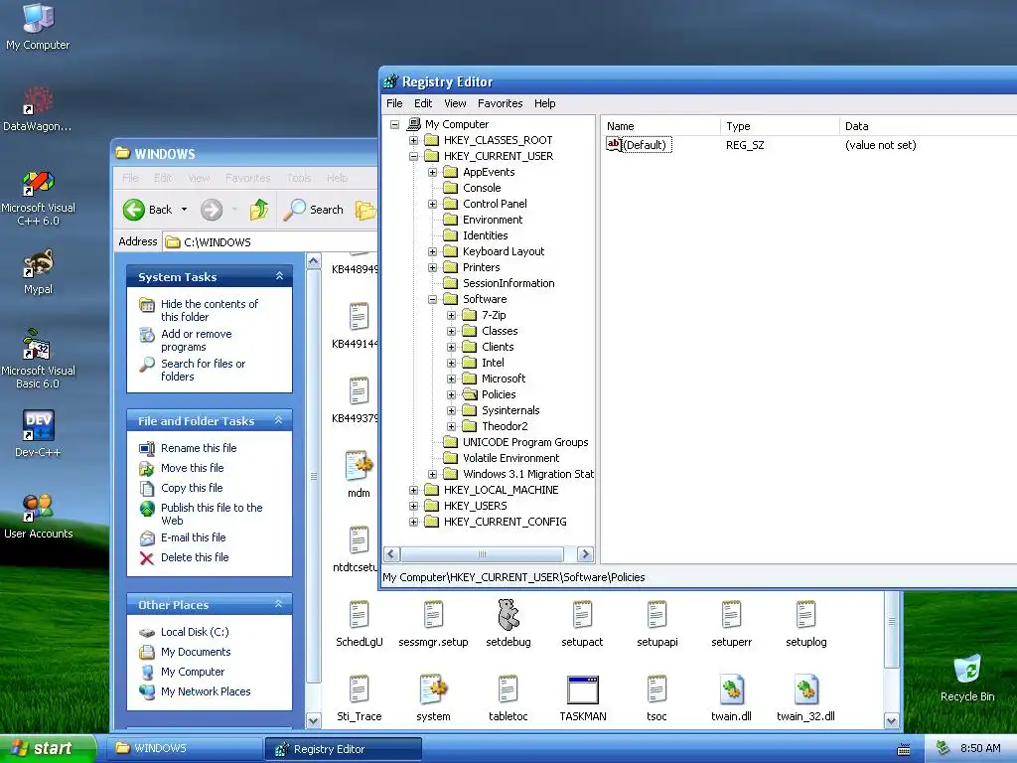Image resolution: width=1017 pixels, height=763 pixels.
Task: Open Back button history dropdown arrow
Action: 184,210
